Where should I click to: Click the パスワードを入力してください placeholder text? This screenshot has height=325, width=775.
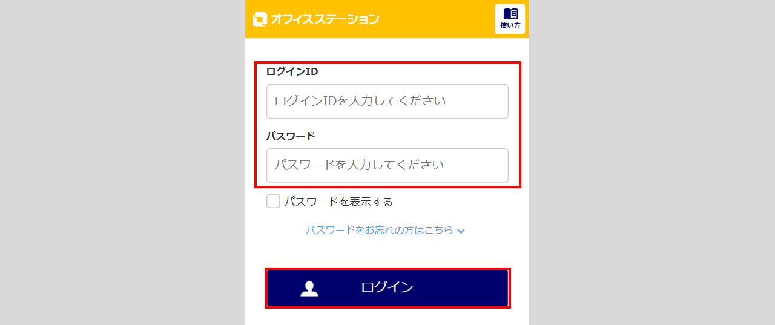(359, 165)
